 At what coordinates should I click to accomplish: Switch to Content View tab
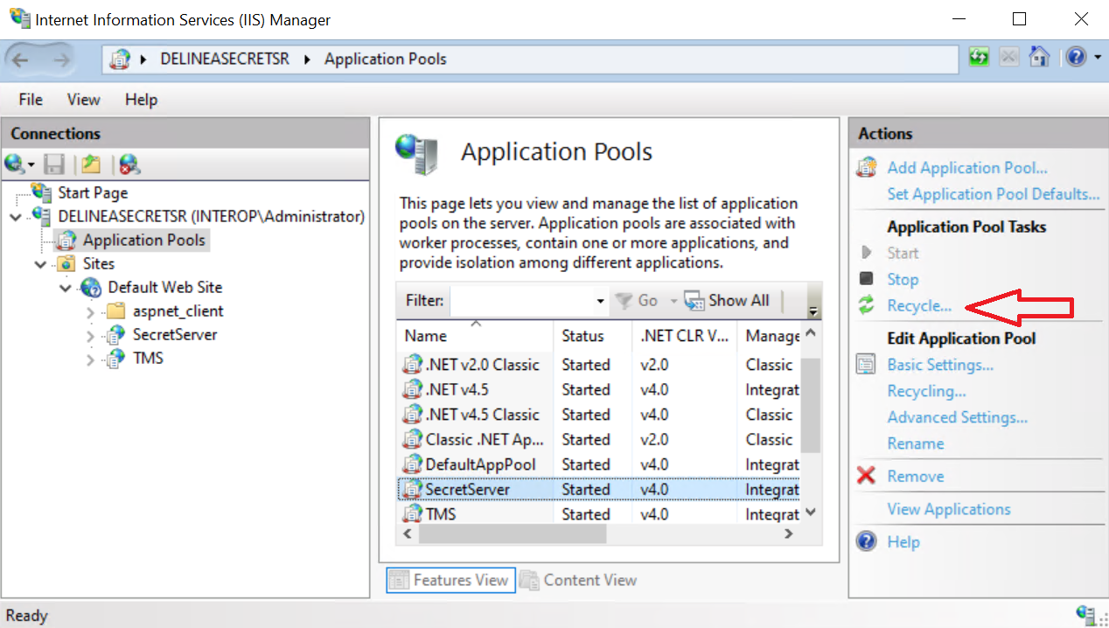click(579, 580)
